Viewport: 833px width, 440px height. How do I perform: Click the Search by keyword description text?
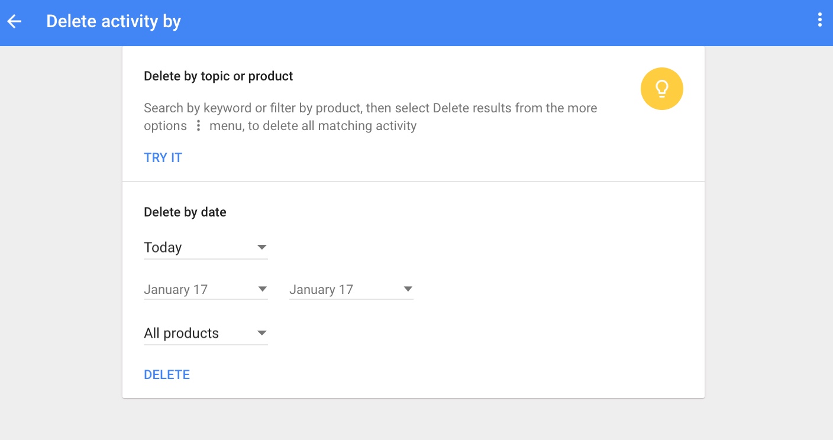click(370, 117)
